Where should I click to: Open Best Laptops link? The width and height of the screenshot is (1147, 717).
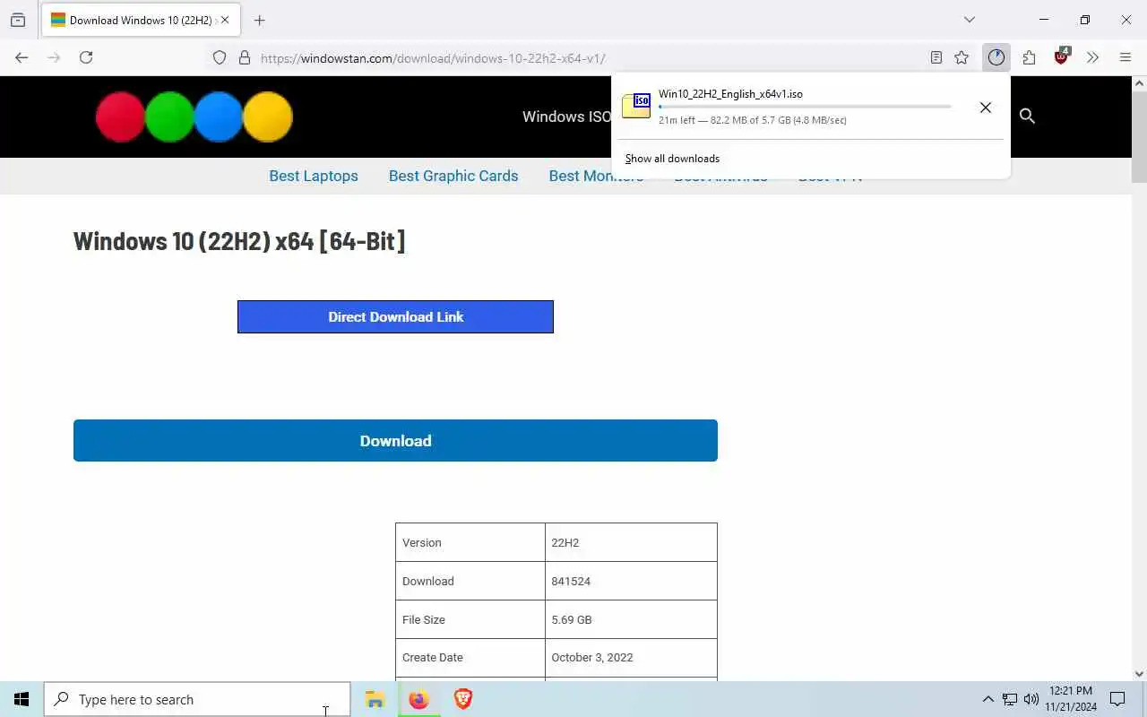(314, 176)
